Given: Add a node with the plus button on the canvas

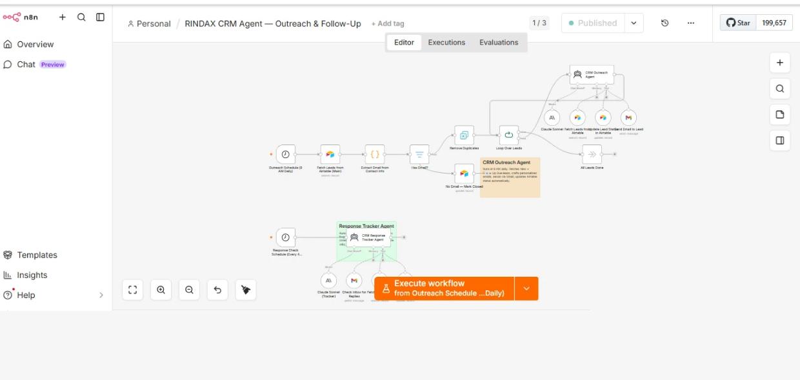Looking at the screenshot, I should (x=779, y=63).
